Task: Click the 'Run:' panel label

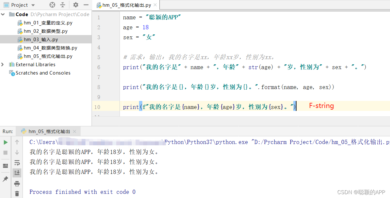Action: pyautogui.click(x=8, y=131)
